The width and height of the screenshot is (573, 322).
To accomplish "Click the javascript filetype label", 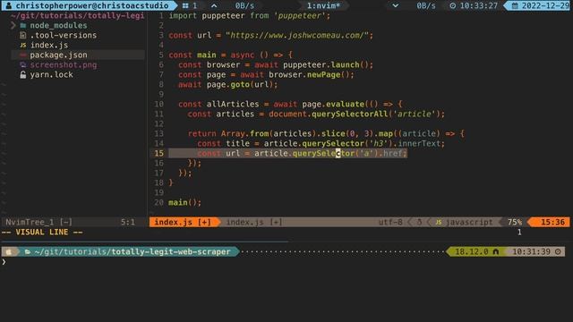I will click(469, 222).
